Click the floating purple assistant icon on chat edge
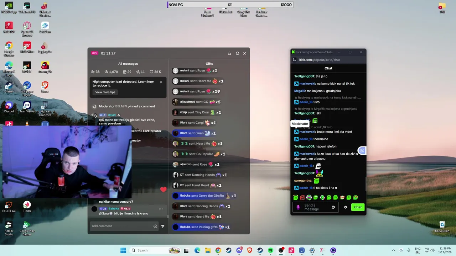This screenshot has height=256, width=456. (x=362, y=150)
